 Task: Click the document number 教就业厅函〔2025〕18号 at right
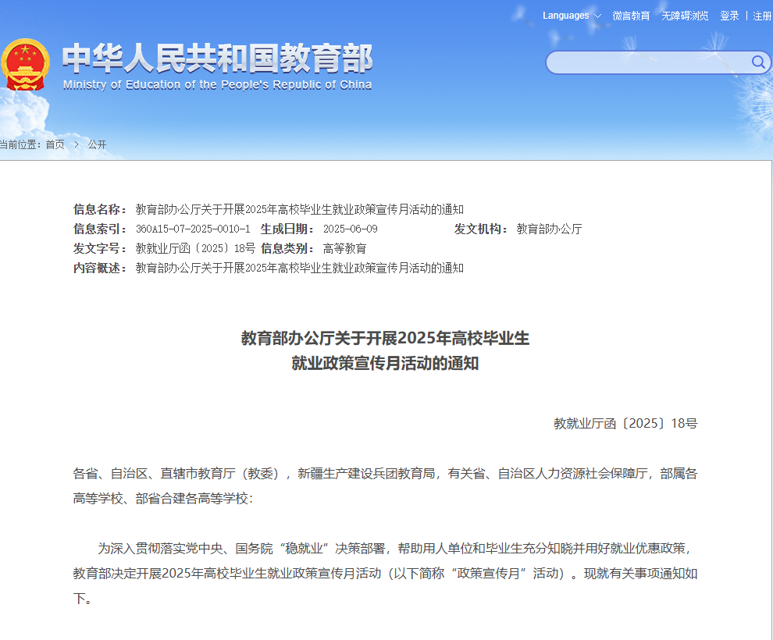click(x=625, y=423)
